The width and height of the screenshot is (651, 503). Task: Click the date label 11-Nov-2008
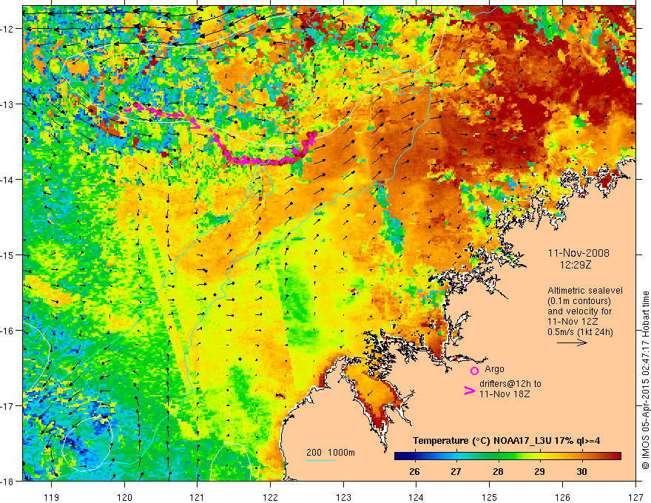(579, 253)
